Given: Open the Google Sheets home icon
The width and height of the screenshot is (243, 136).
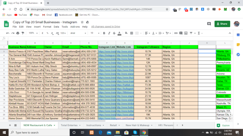Looking at the screenshot, I should point(6,24).
